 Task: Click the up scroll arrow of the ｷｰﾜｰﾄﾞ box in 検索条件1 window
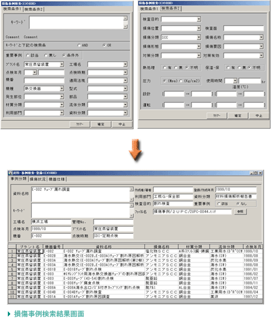[x=125, y=18]
